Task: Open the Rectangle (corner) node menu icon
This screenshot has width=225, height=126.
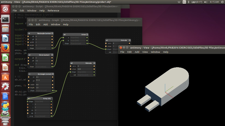Action: (53, 74)
